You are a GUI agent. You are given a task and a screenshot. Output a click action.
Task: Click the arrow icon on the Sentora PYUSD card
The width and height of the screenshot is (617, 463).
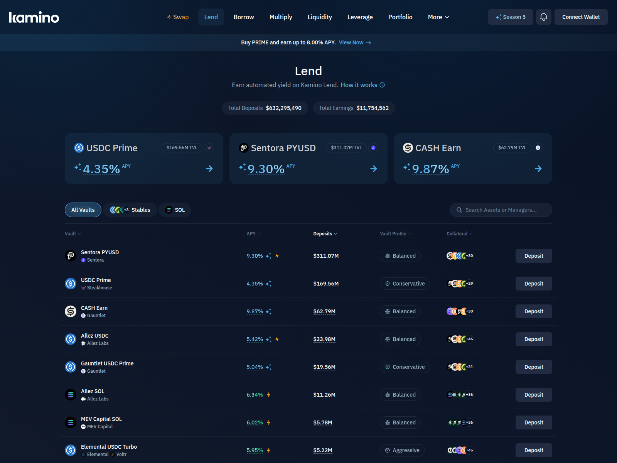[x=374, y=169]
